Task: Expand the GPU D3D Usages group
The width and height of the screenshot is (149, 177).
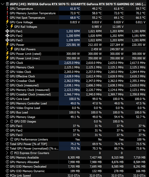Action: tap(7, 121)
